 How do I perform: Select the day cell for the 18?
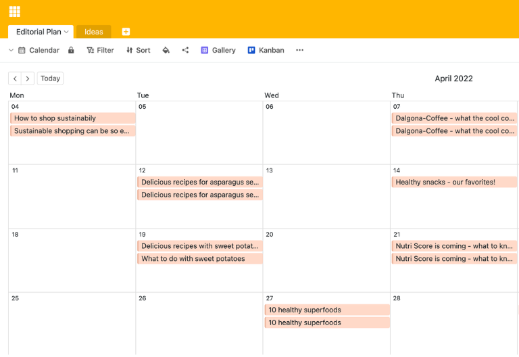[x=72, y=260]
